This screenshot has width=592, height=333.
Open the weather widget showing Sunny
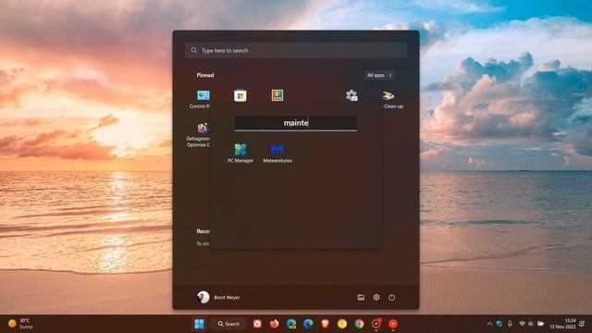pyautogui.click(x=20, y=324)
